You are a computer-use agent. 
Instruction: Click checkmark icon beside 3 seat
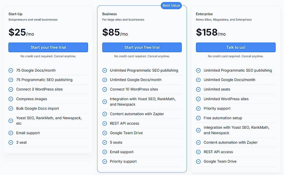pyautogui.click(x=11, y=143)
